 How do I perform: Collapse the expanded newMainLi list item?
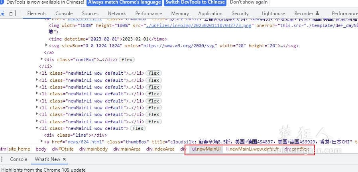(x=37, y=128)
